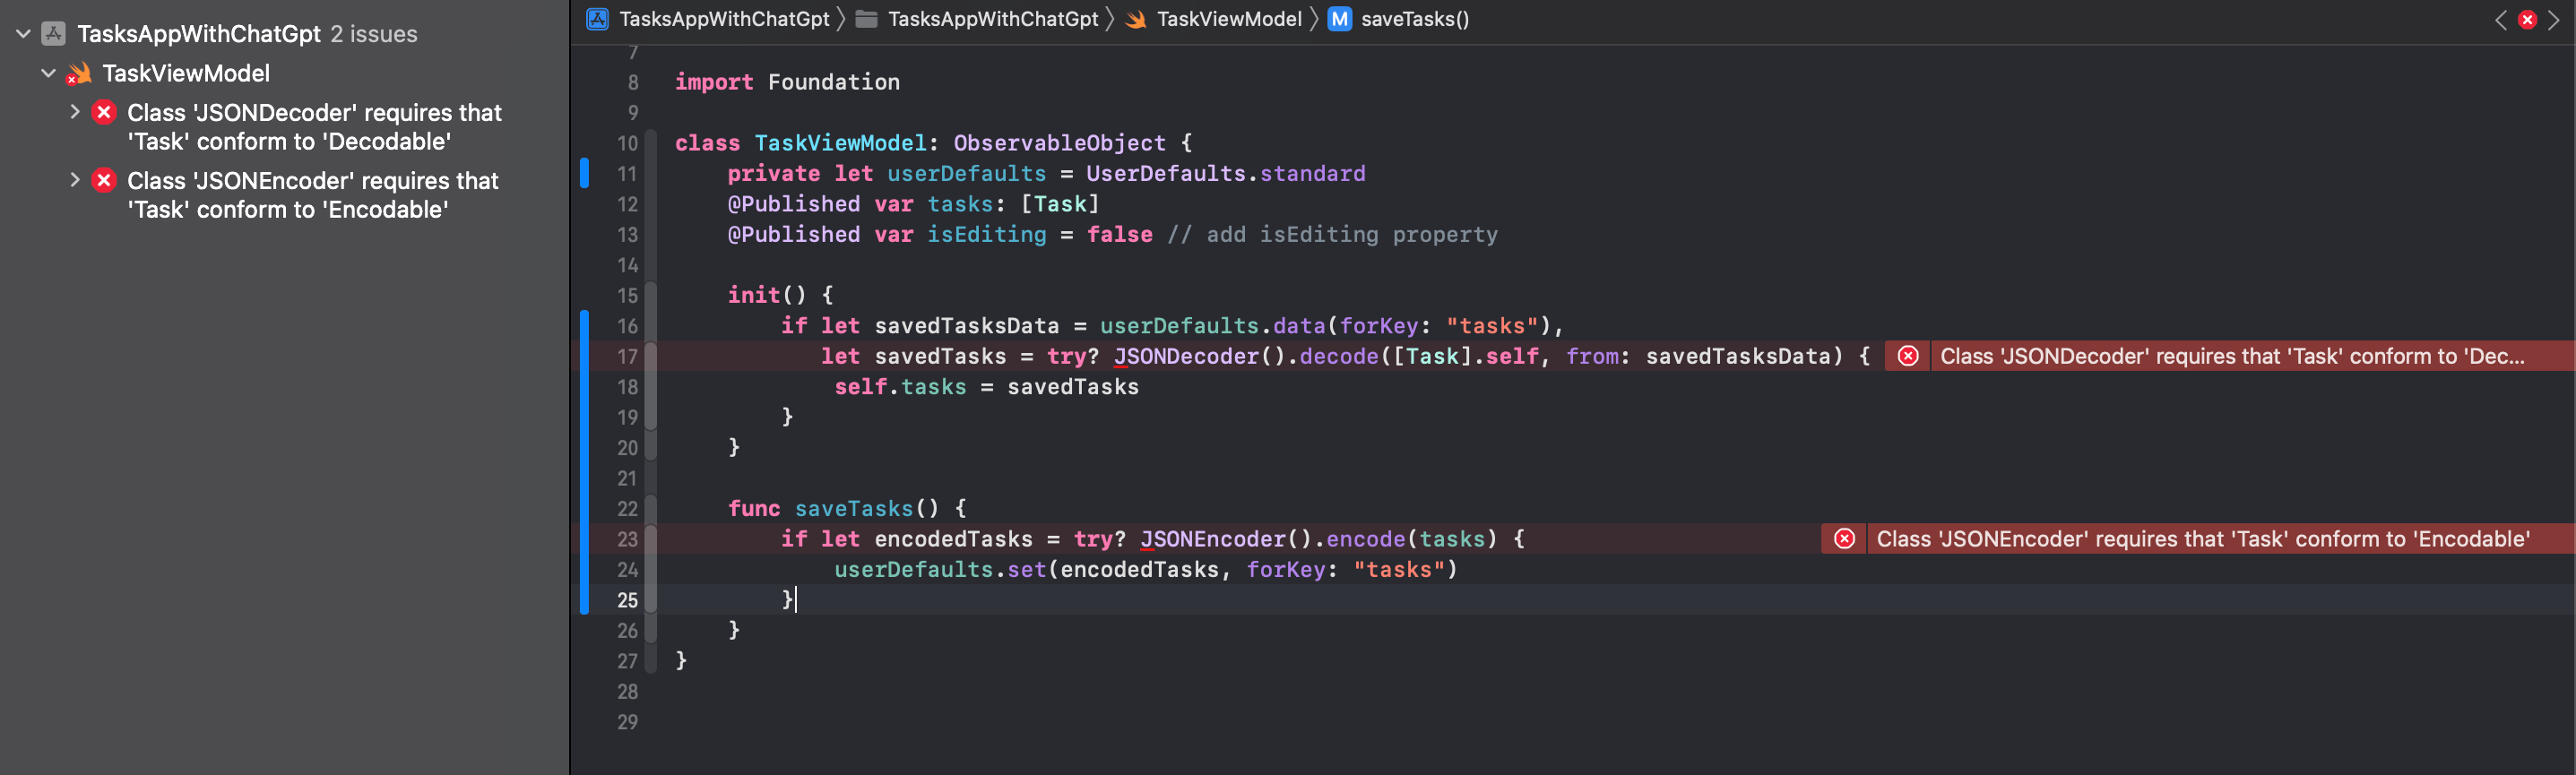Click 'isEditing' variable on line 13

tap(986, 234)
